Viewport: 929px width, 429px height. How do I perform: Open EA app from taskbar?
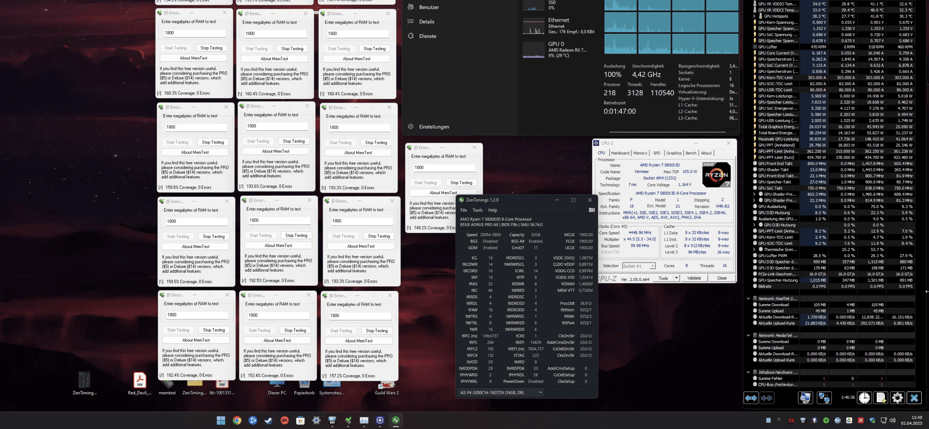[285, 420]
